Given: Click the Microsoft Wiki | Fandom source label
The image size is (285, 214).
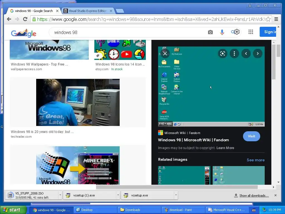Looking at the screenshot, I should tap(182, 133).
